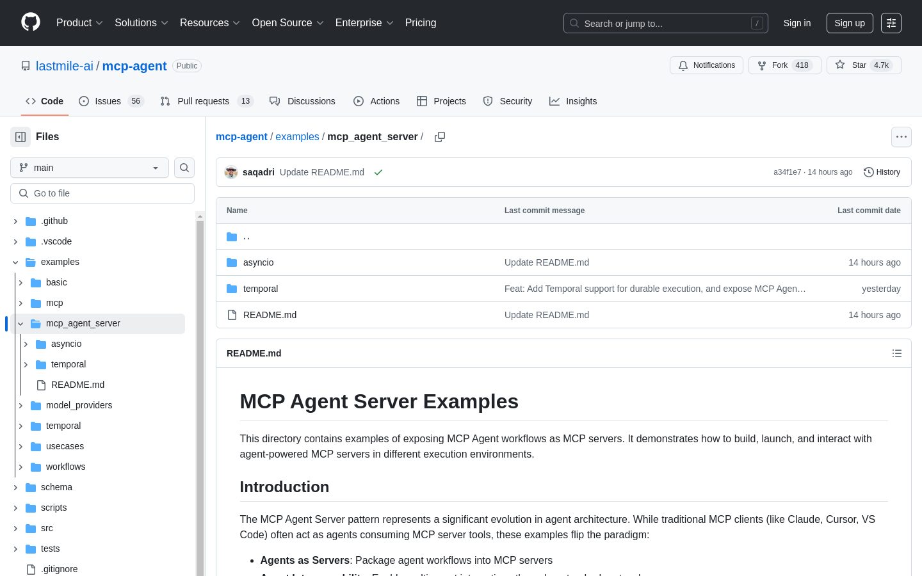This screenshot has height=576, width=922.
Task: Open commit History
Action: tap(882, 172)
